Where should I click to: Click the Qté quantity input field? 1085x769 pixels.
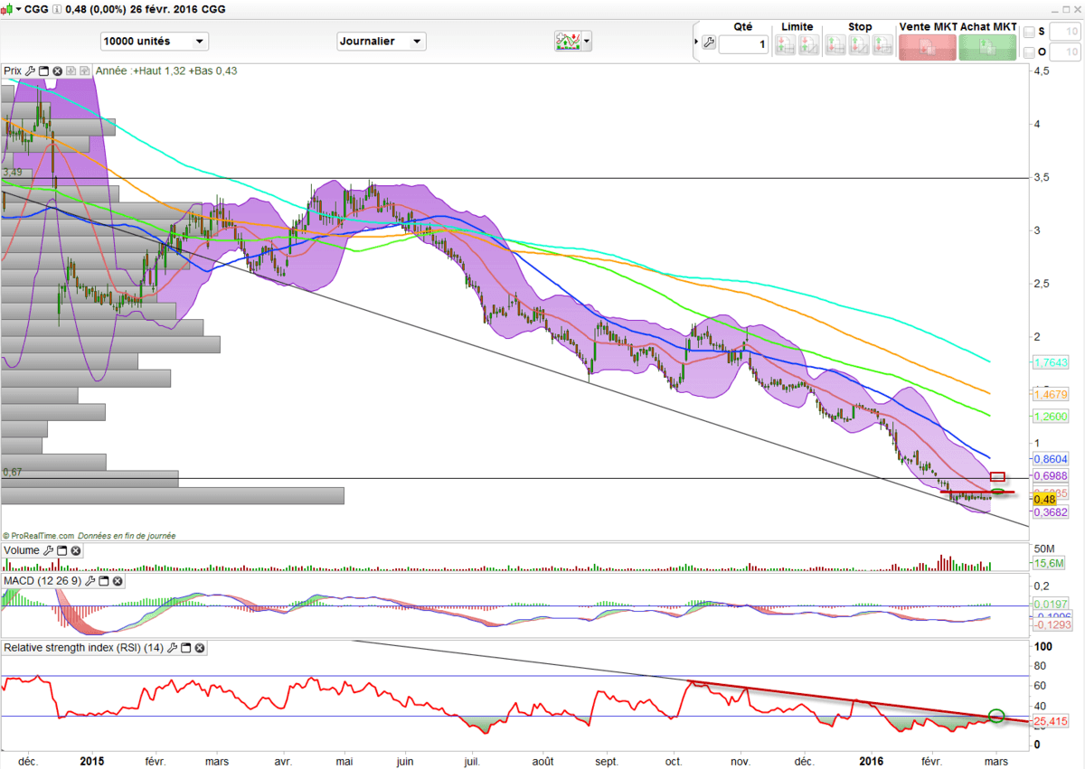(743, 44)
